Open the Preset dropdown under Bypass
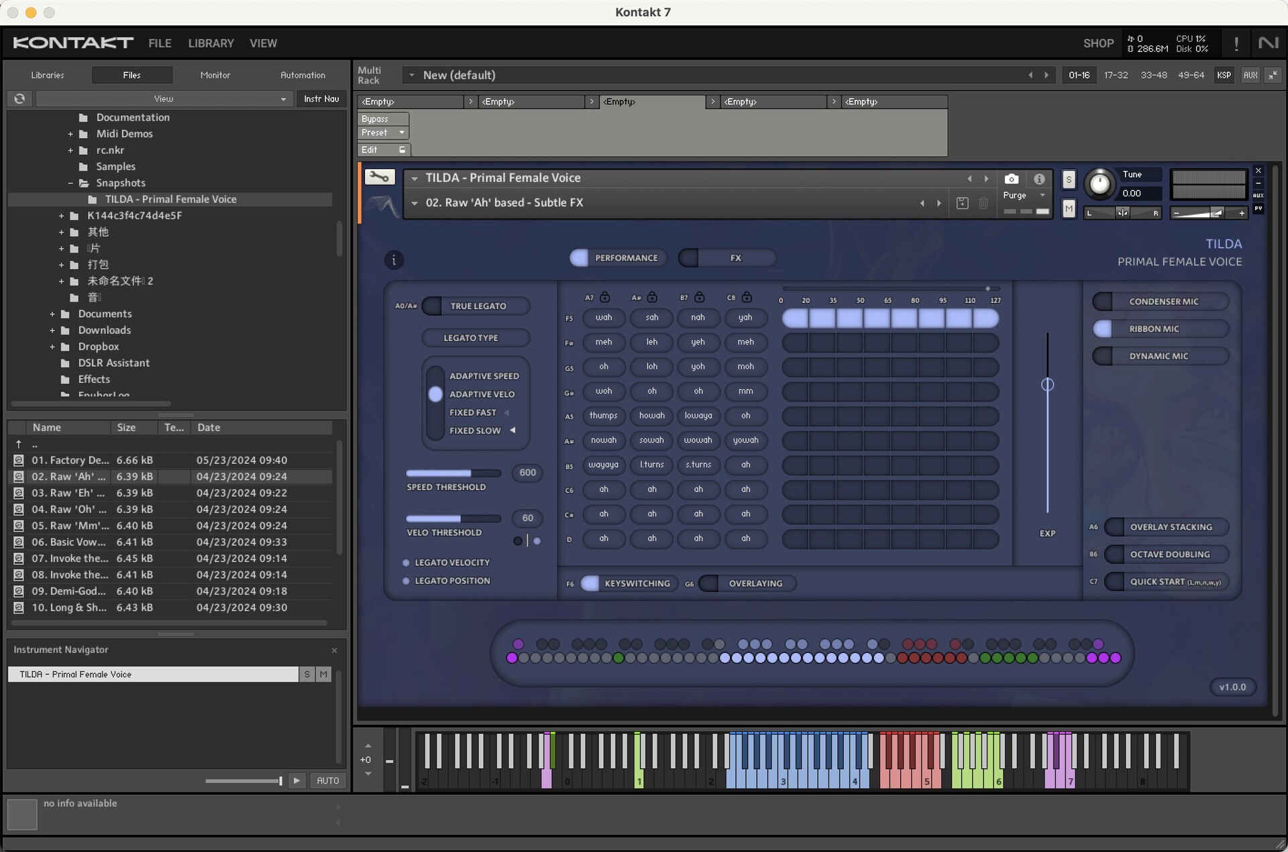 (x=383, y=133)
